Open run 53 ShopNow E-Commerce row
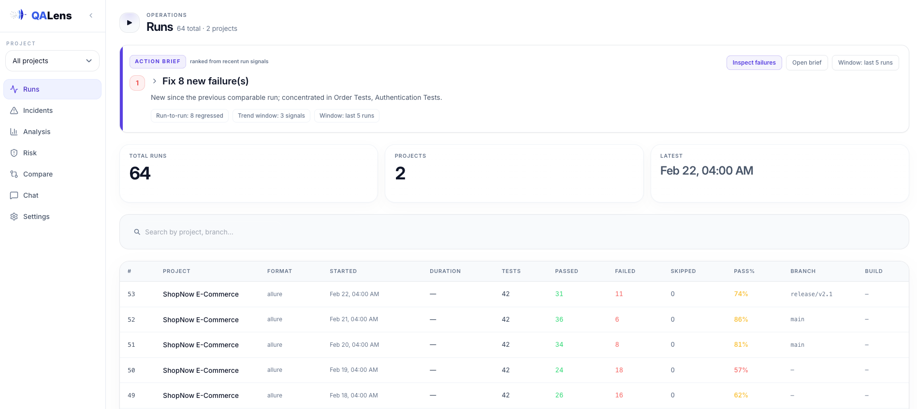The image size is (917, 409). pos(514,294)
